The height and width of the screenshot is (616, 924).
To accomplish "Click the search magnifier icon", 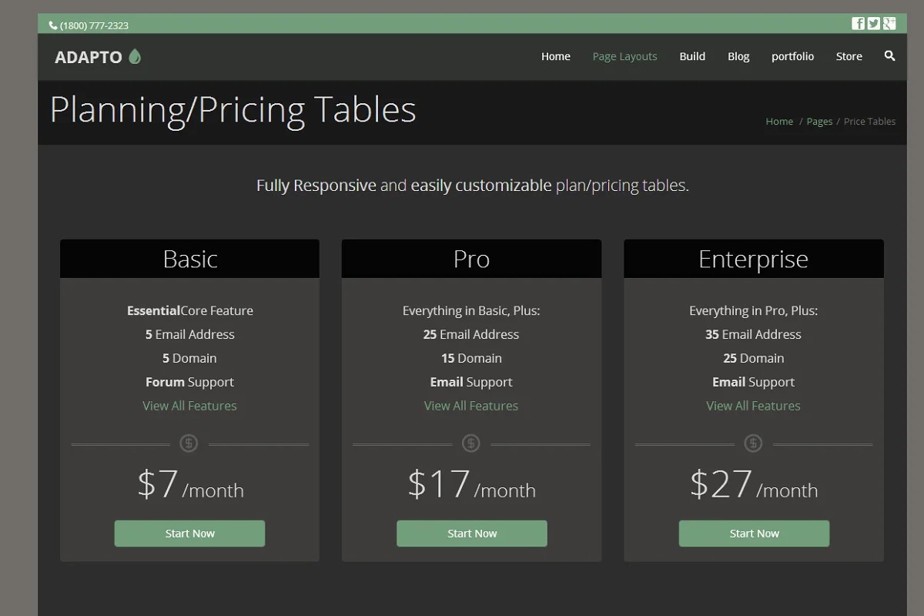I will [889, 56].
